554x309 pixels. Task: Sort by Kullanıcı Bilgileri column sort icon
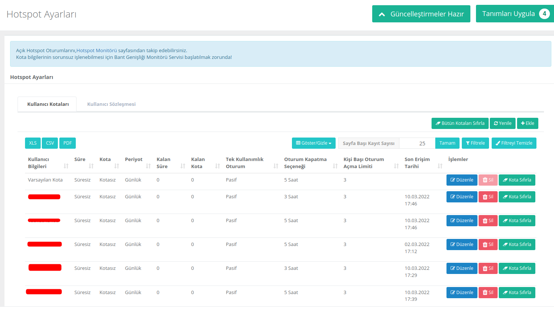[66, 166]
